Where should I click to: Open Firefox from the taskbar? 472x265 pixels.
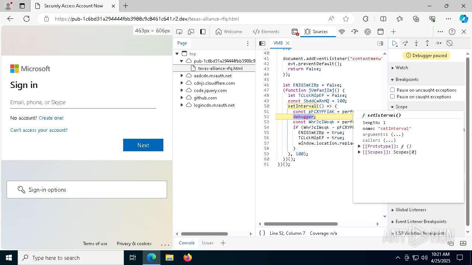(188, 258)
